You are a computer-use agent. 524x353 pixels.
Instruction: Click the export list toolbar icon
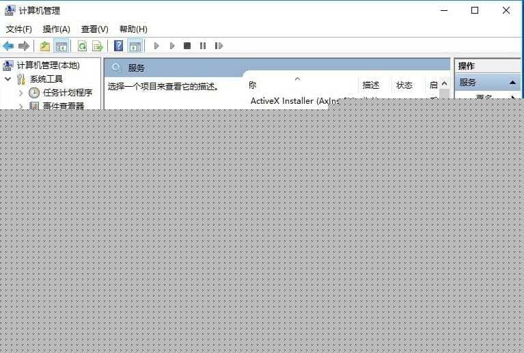98,46
